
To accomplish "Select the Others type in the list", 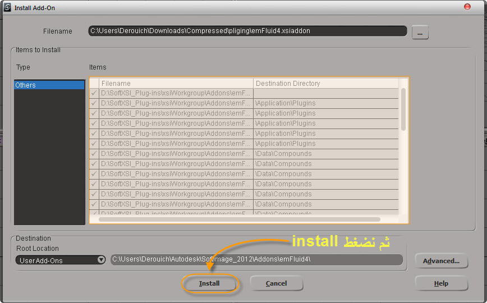I will coord(49,85).
